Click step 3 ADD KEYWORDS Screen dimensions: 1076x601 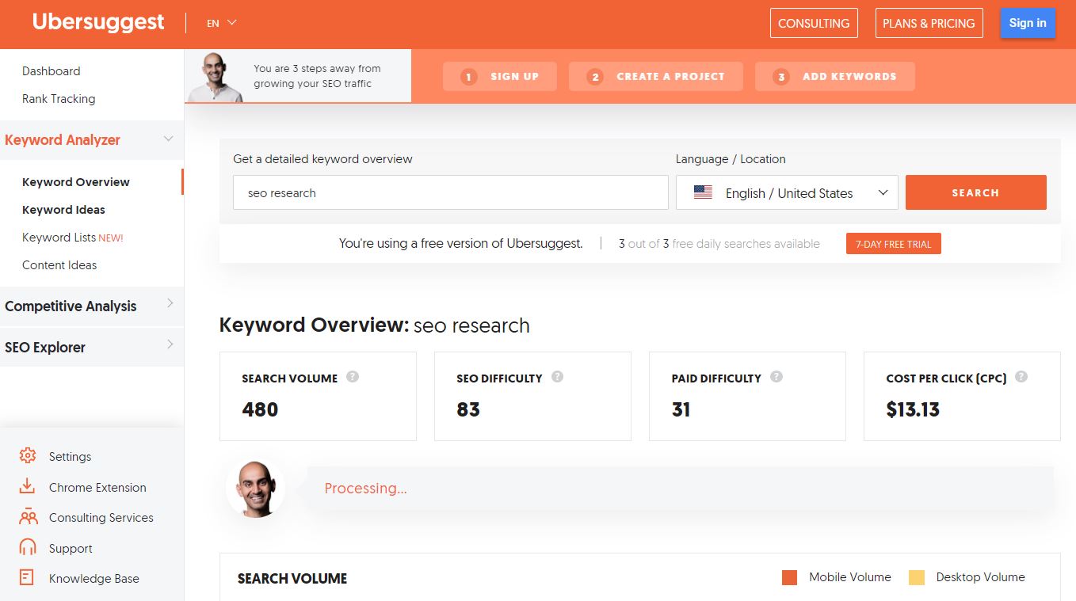click(x=835, y=77)
